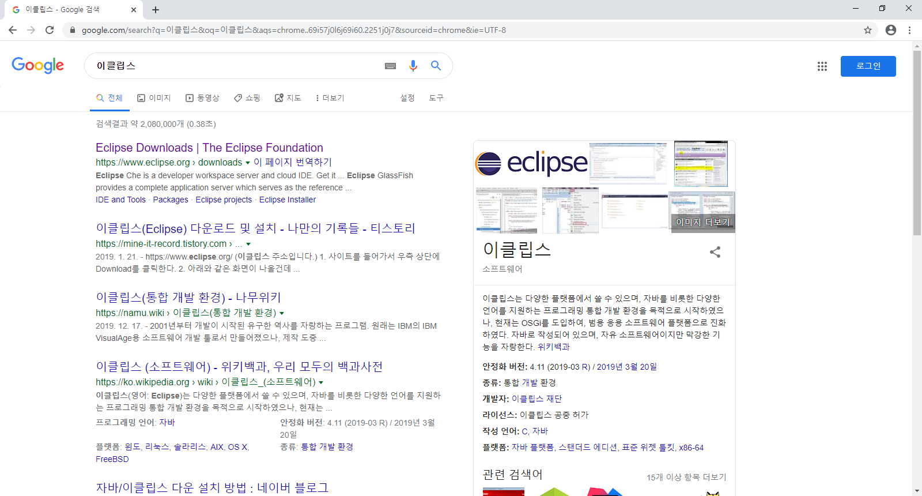Open a new browser tab with plus icon
922x496 pixels.
tap(156, 10)
